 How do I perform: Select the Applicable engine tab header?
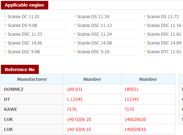pos(25,5)
